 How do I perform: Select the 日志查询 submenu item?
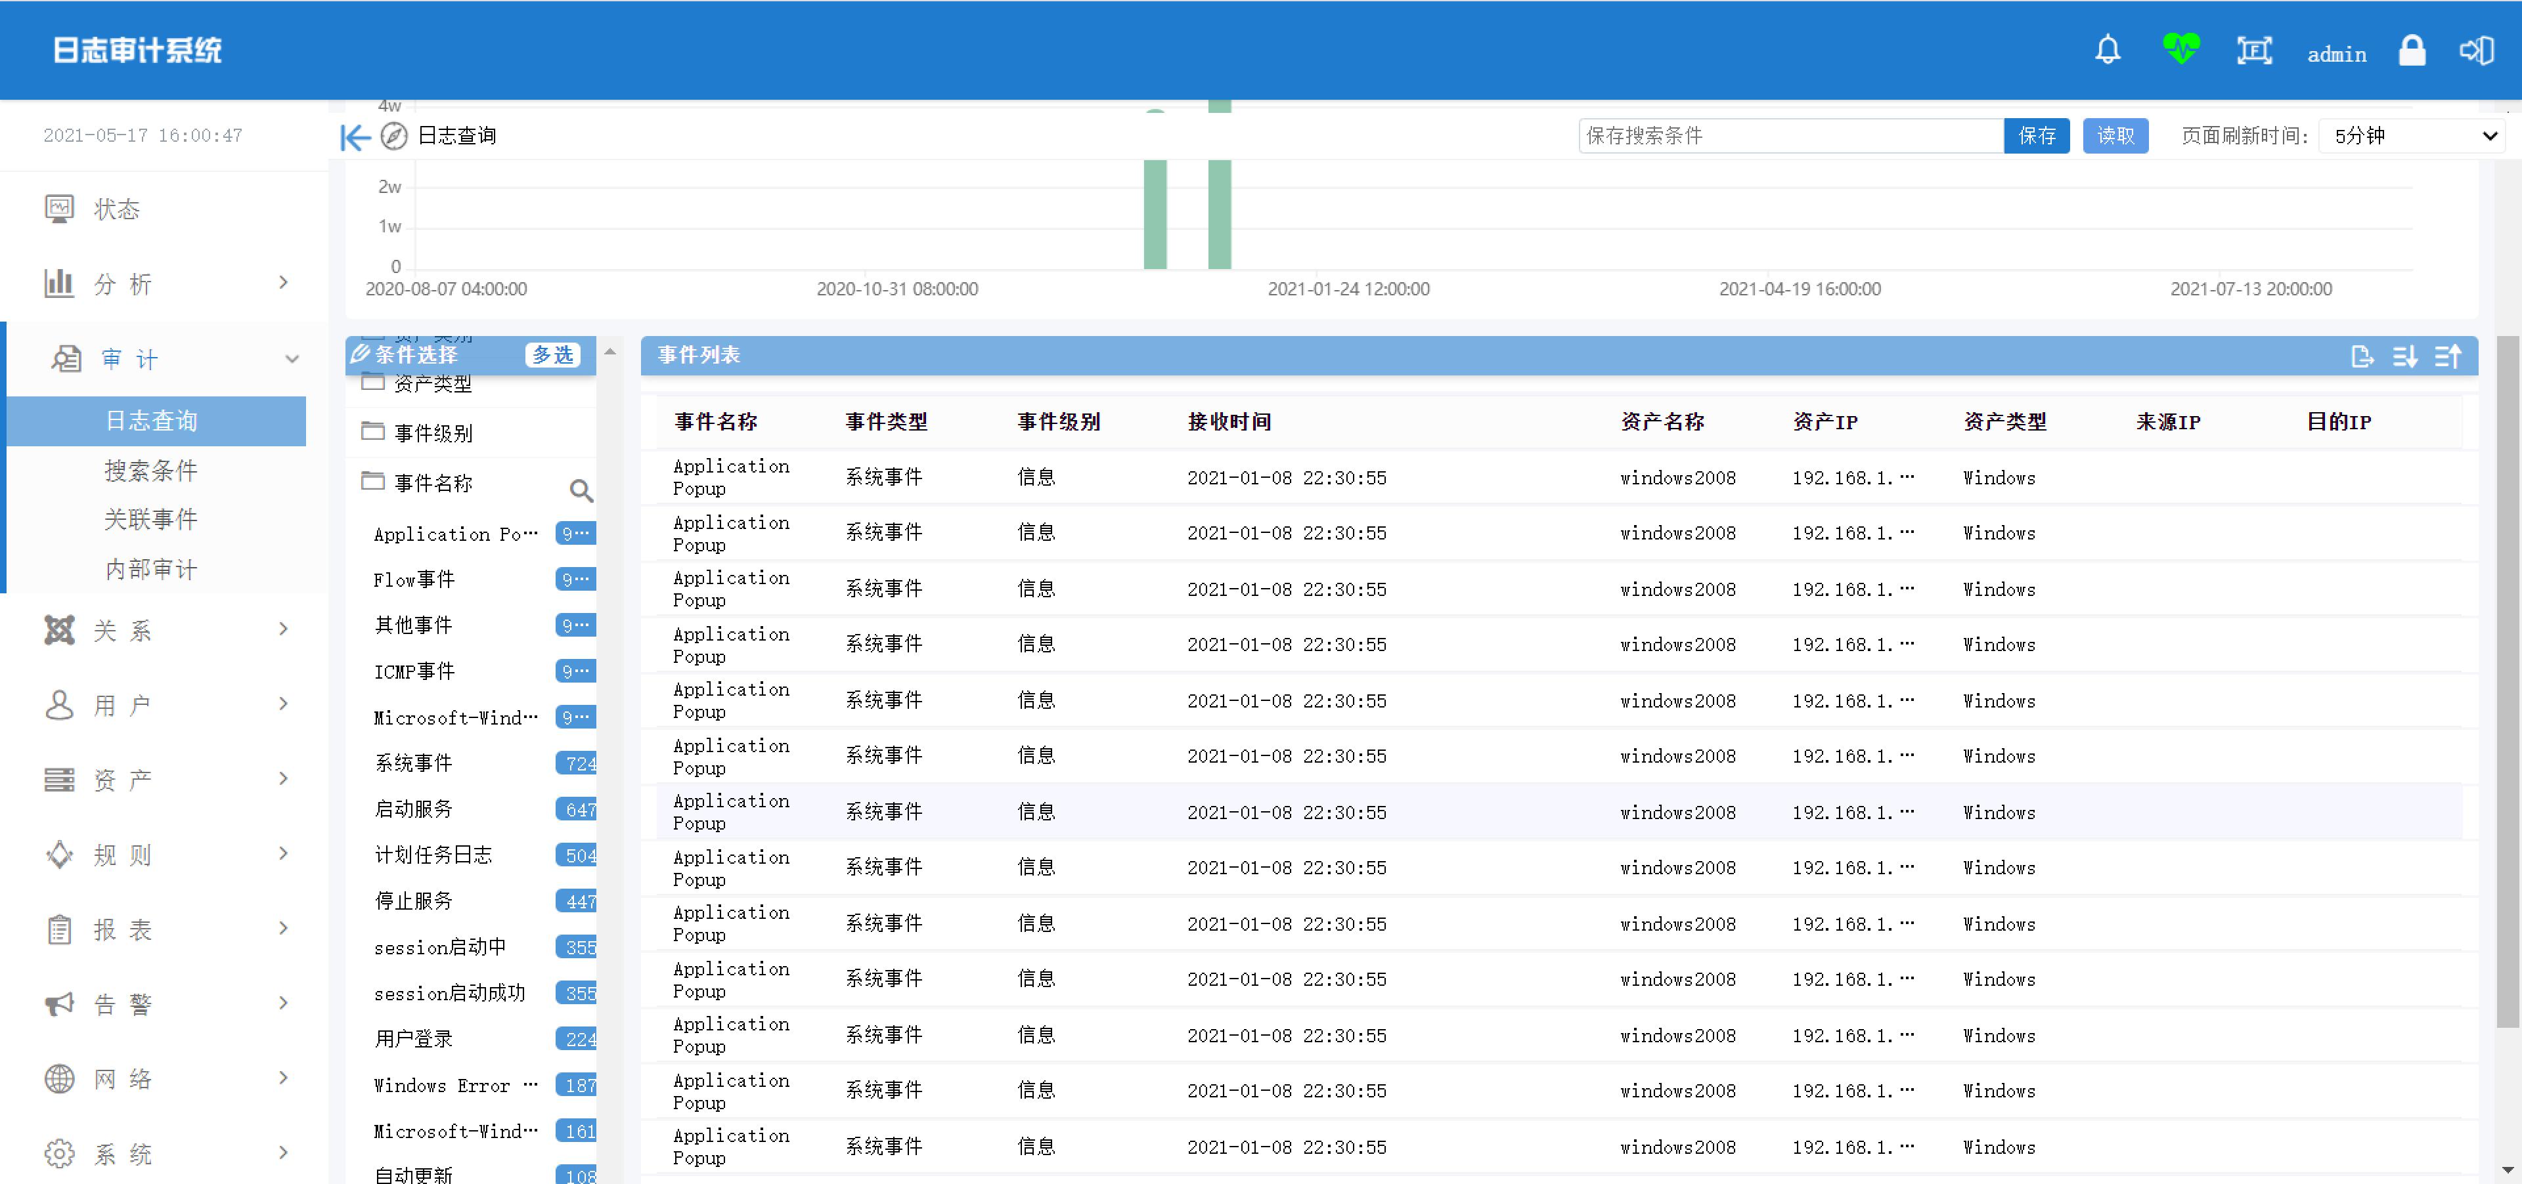tap(157, 421)
